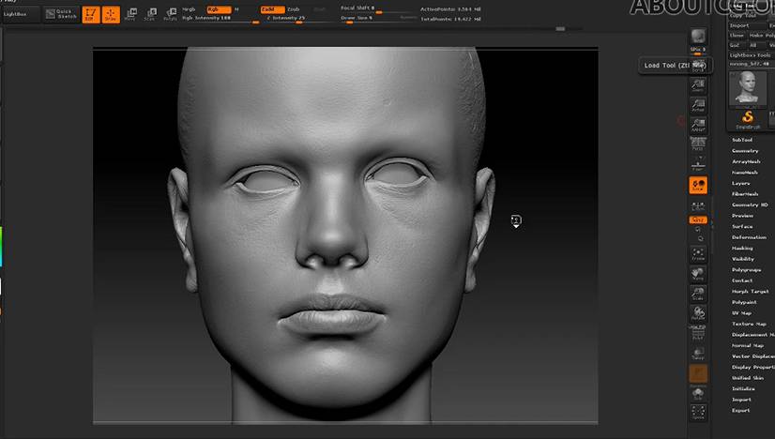
Task: Open the Morph Target section
Action: (751, 291)
